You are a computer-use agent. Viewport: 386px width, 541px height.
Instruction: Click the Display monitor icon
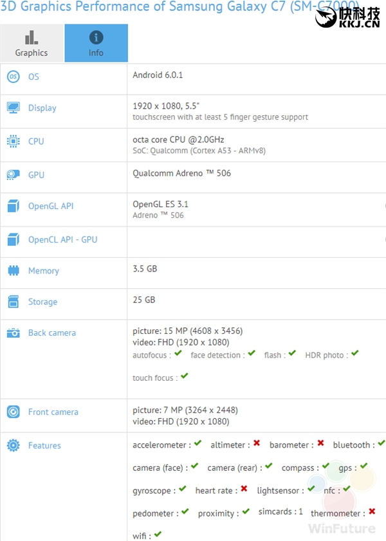[13, 108]
